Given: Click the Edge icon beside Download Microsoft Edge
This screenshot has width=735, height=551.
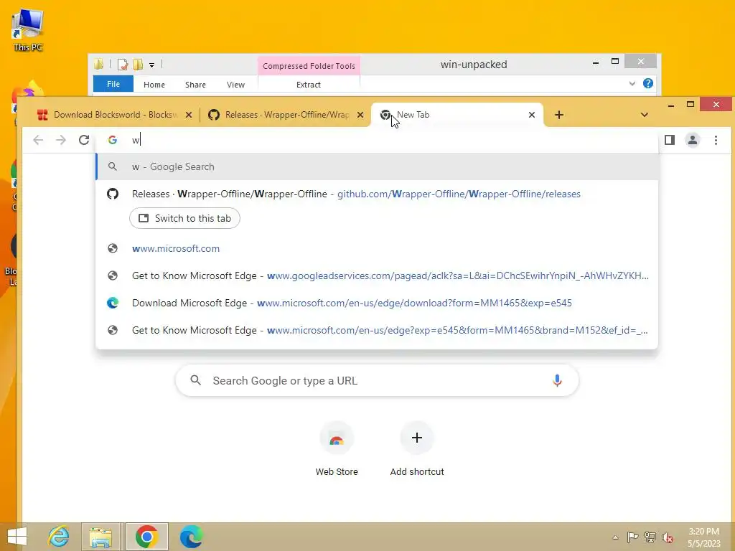Looking at the screenshot, I should point(113,303).
